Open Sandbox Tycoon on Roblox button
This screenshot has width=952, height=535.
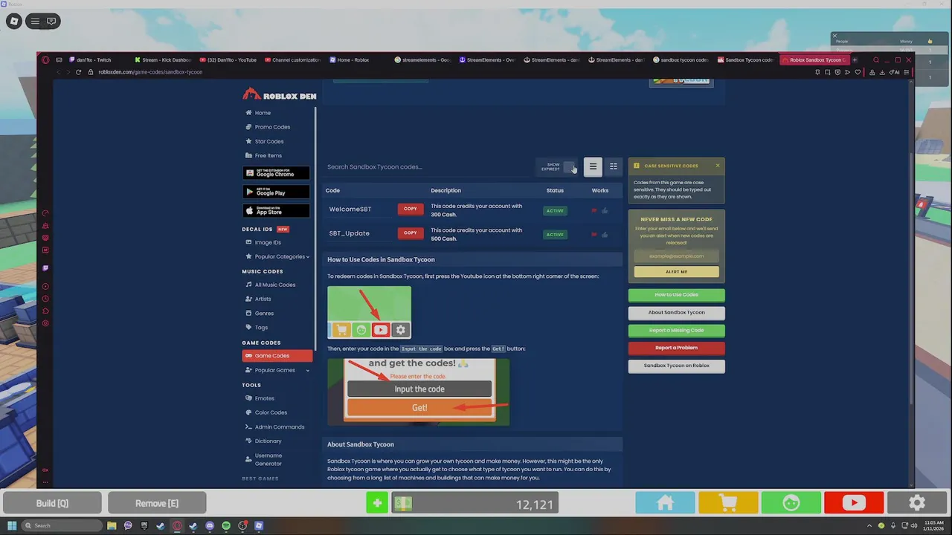coord(676,366)
